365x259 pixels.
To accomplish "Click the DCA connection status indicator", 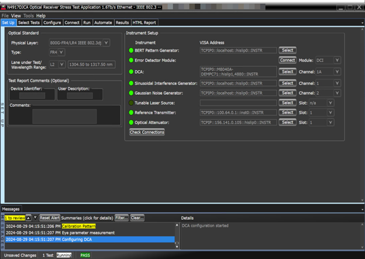I will point(132,71).
